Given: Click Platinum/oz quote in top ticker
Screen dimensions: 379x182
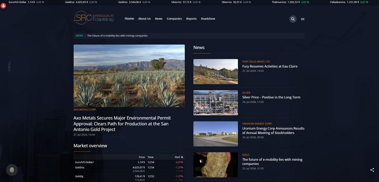Looking at the screenshot, I should [x=290, y=2].
